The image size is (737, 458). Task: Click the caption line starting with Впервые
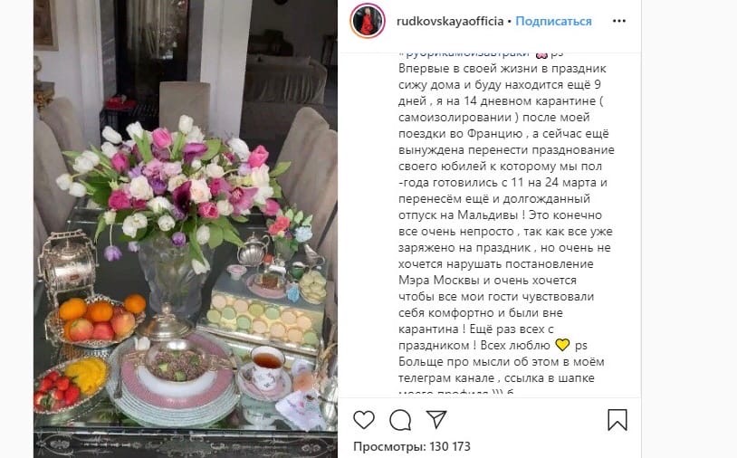pos(502,69)
